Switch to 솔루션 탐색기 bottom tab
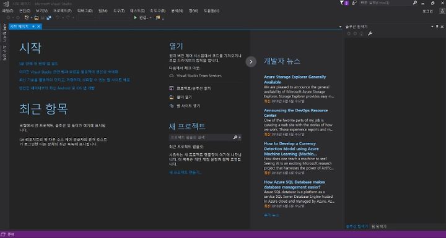This screenshot has height=238, width=446. (x=357, y=226)
